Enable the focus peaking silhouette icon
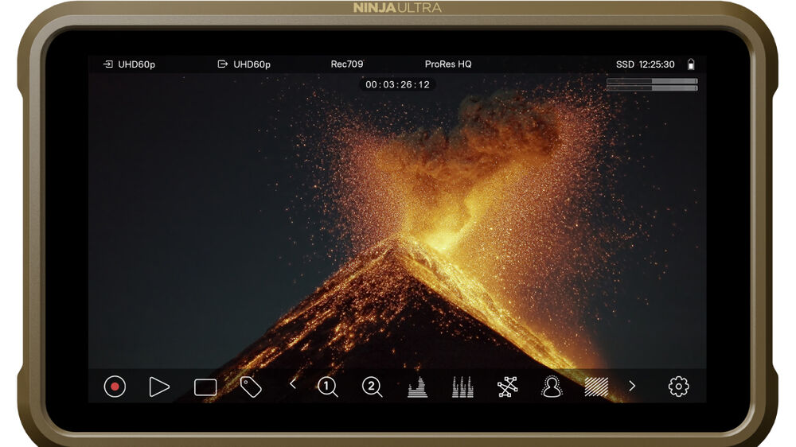796x447 pixels. coord(552,387)
